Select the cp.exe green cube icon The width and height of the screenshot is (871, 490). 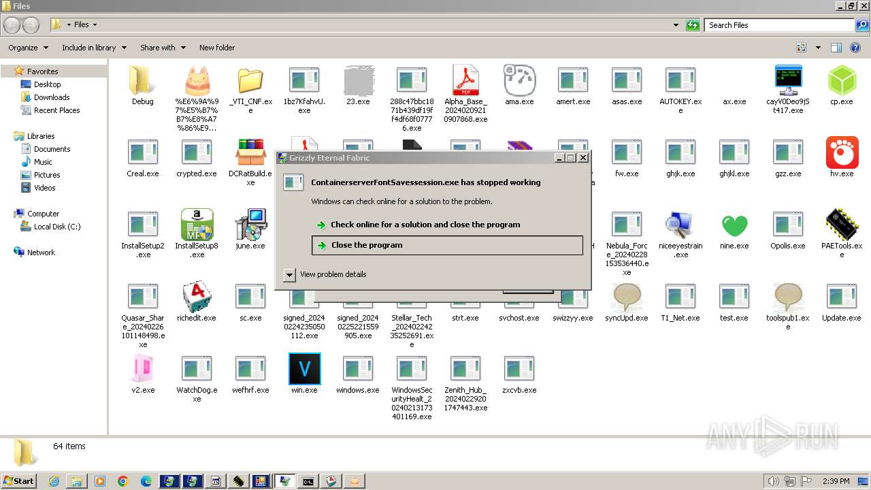(x=842, y=80)
